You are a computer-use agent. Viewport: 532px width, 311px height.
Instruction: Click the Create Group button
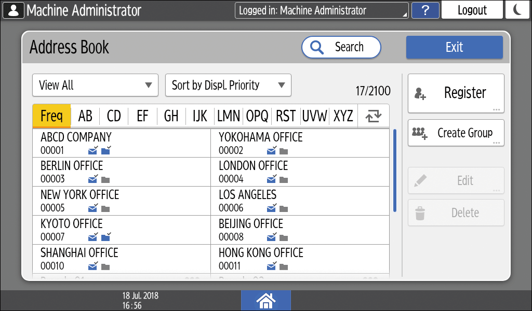456,133
